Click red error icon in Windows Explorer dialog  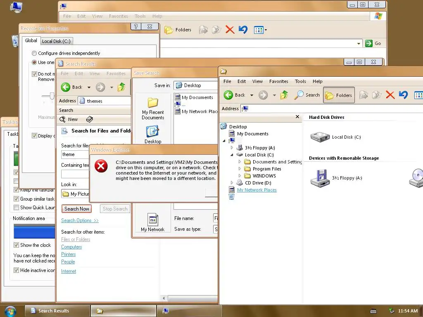[x=101, y=166]
